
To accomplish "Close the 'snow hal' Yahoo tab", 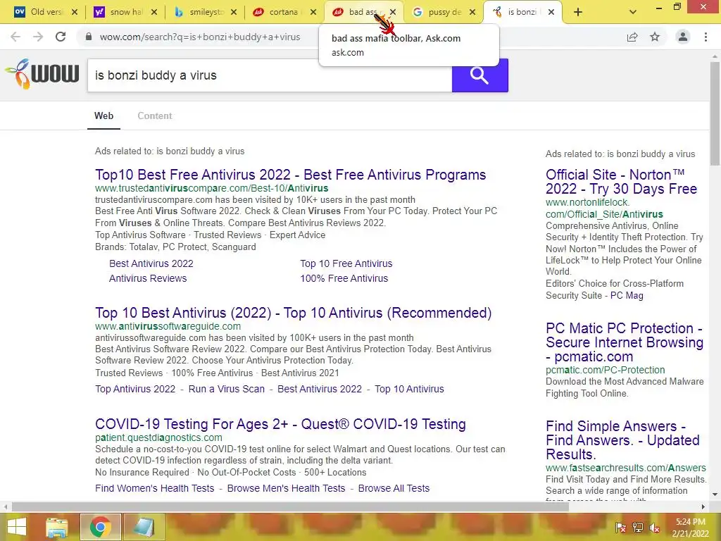I will pos(154,12).
